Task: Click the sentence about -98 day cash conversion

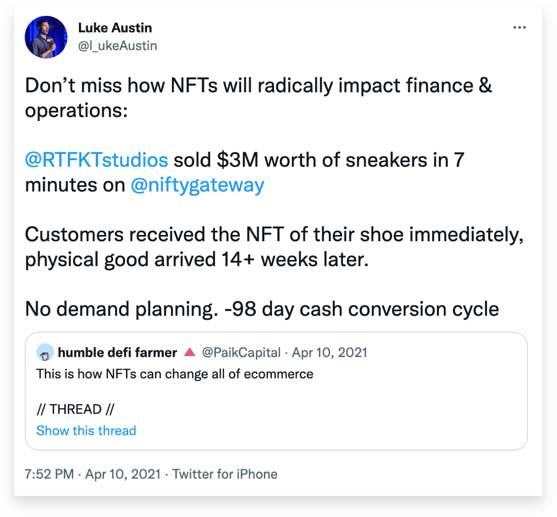Action: 262,309
